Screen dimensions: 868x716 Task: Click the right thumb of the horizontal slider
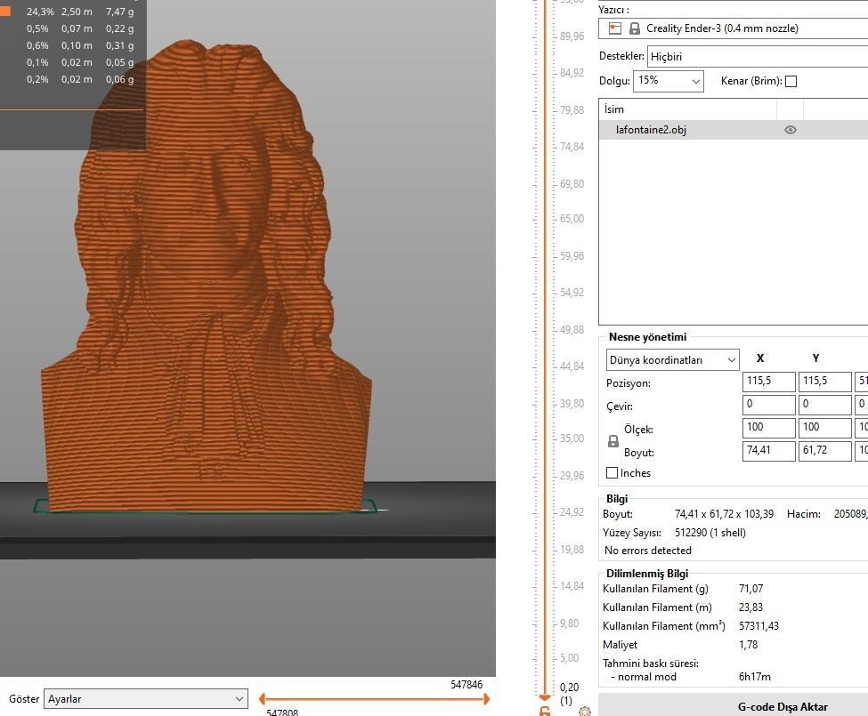pos(487,699)
